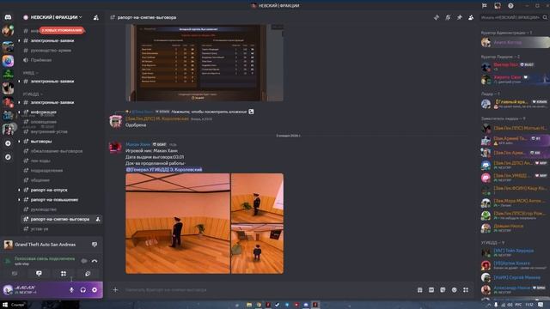The height and width of the screenshot is (309, 550).
Task: Open threads icon in channel header
Action: 437,17
